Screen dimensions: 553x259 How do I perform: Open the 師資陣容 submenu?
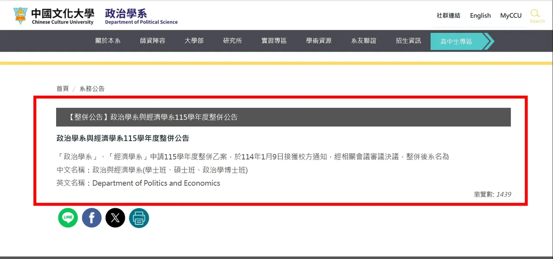152,41
